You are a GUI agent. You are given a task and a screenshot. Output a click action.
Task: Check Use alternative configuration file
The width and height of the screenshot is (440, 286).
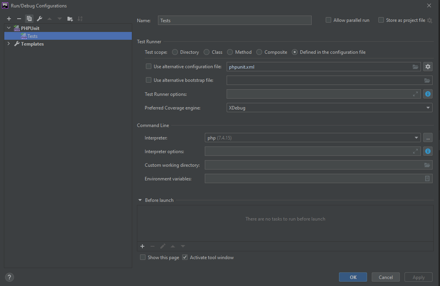149,67
